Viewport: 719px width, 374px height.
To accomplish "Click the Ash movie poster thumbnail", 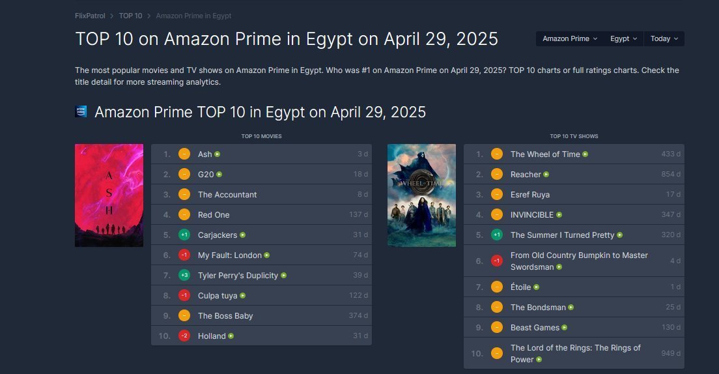I will pos(109,195).
